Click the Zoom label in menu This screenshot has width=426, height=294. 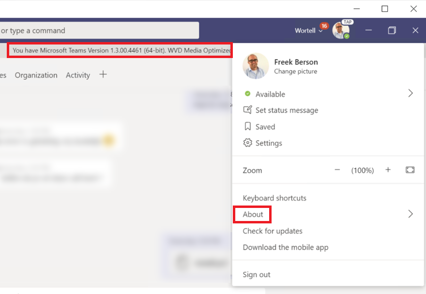[252, 171]
